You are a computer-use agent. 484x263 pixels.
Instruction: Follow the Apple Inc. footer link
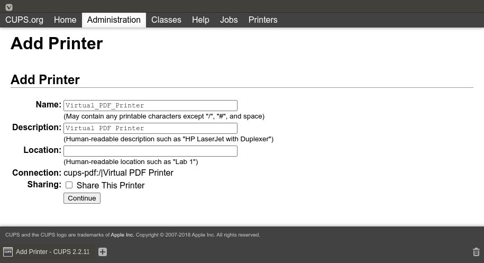coord(122,235)
